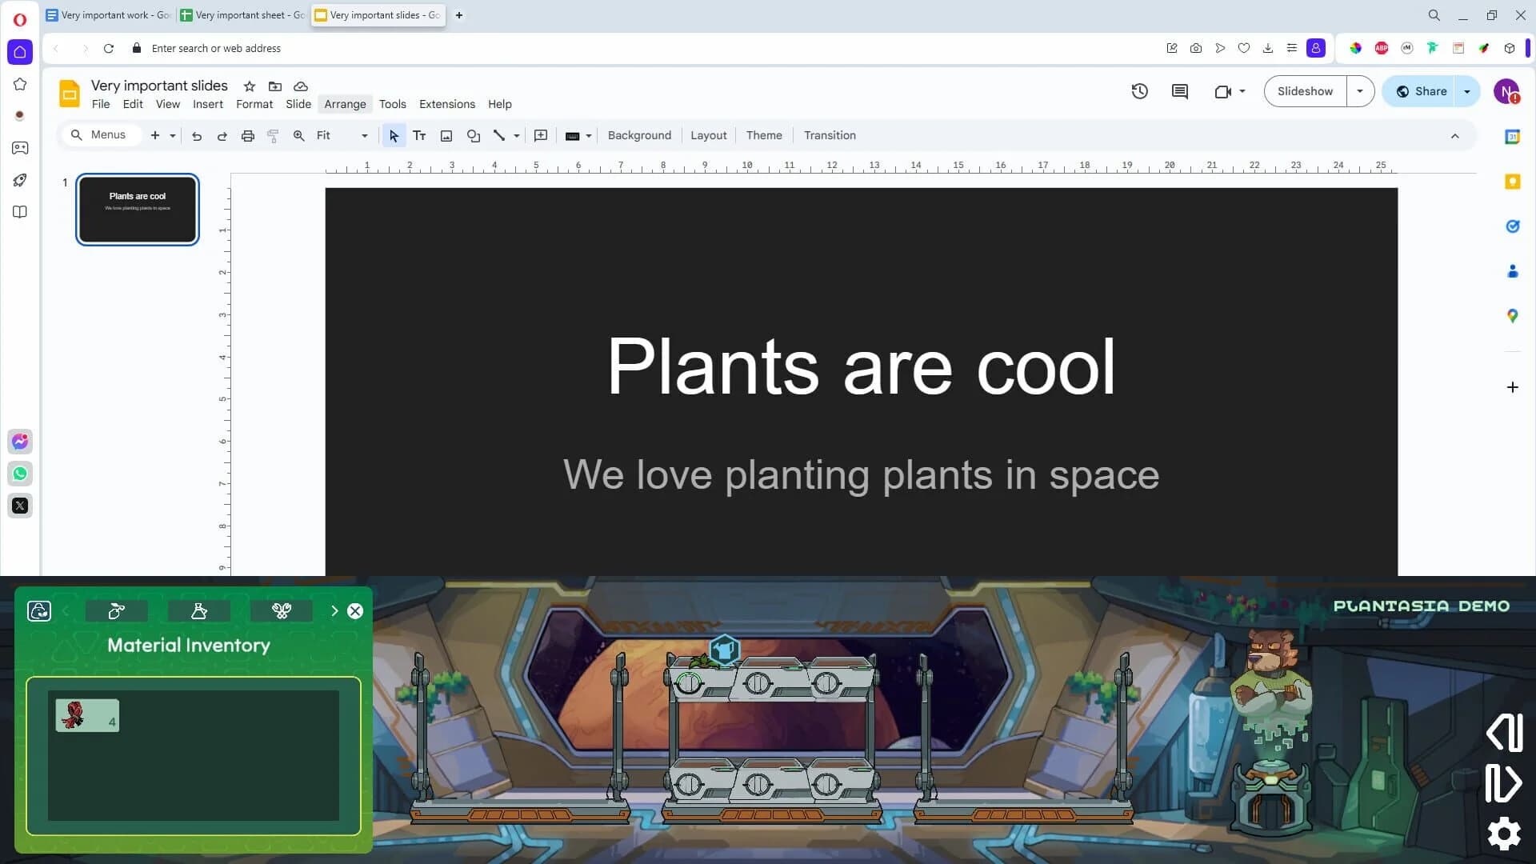The height and width of the screenshot is (864, 1536).
Task: Click the ABP adblock extension icon
Action: (1382, 48)
